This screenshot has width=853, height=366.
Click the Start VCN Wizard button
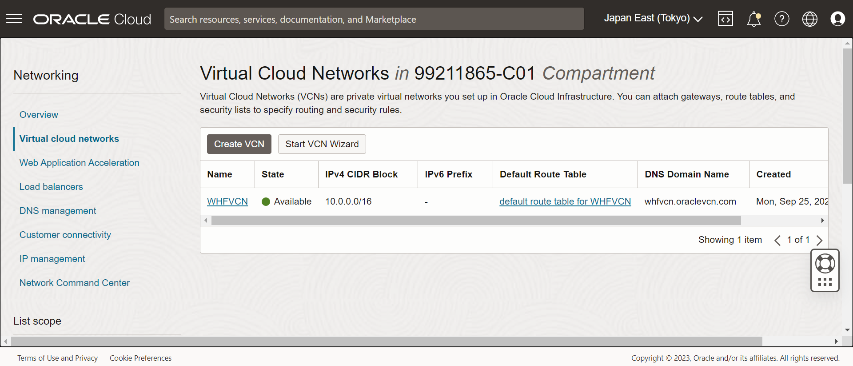tap(322, 144)
